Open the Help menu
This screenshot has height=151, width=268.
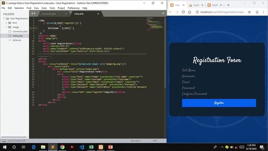click(x=85, y=8)
